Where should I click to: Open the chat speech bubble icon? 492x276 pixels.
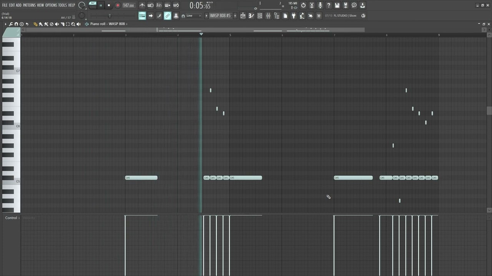[x=354, y=5]
